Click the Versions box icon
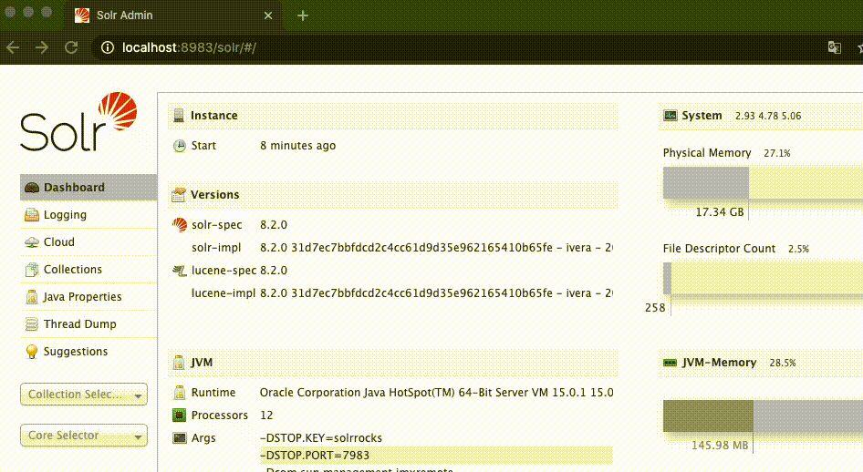Viewport: 863px width, 472px height. (x=178, y=194)
